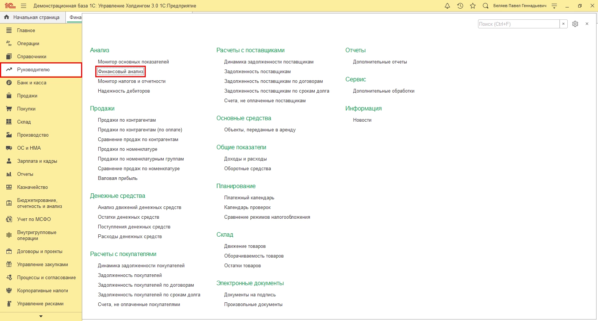Image resolution: width=598 pixels, height=321 pixels.
Task: Open Дополнительные обработки
Action: (384, 91)
